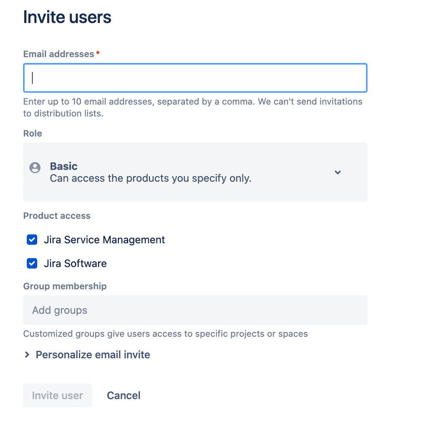Click the chevron arrow in Role selector
Image resolution: width=424 pixels, height=428 pixels.
point(338,172)
